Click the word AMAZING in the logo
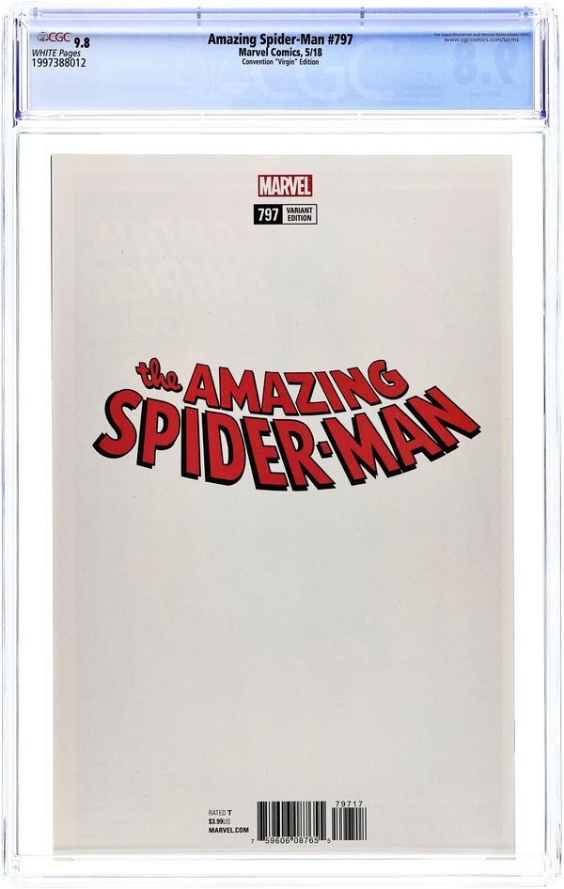The width and height of the screenshot is (564, 889). click(295, 385)
